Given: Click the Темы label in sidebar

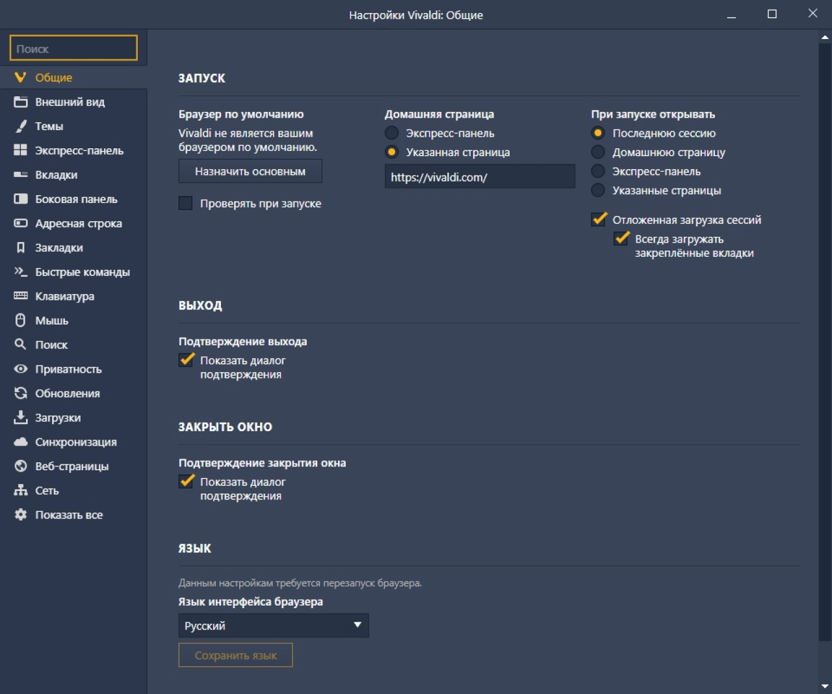Looking at the screenshot, I should 49,126.
